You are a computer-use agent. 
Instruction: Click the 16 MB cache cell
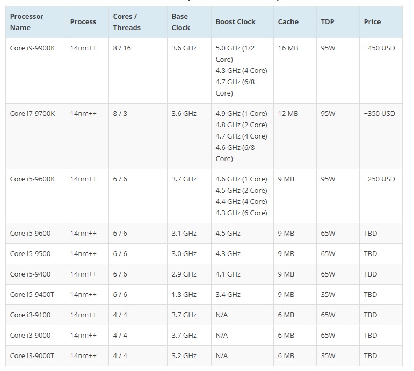click(295, 70)
